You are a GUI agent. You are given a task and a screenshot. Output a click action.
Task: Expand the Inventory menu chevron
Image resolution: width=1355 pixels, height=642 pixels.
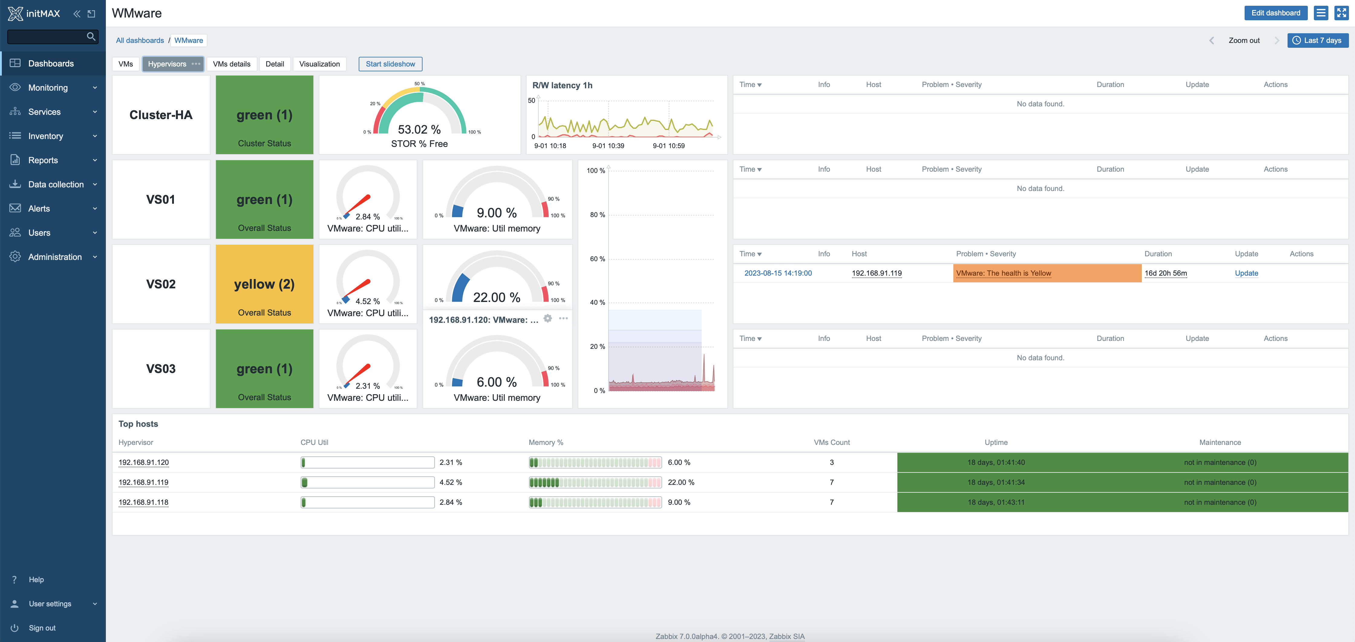pos(95,136)
